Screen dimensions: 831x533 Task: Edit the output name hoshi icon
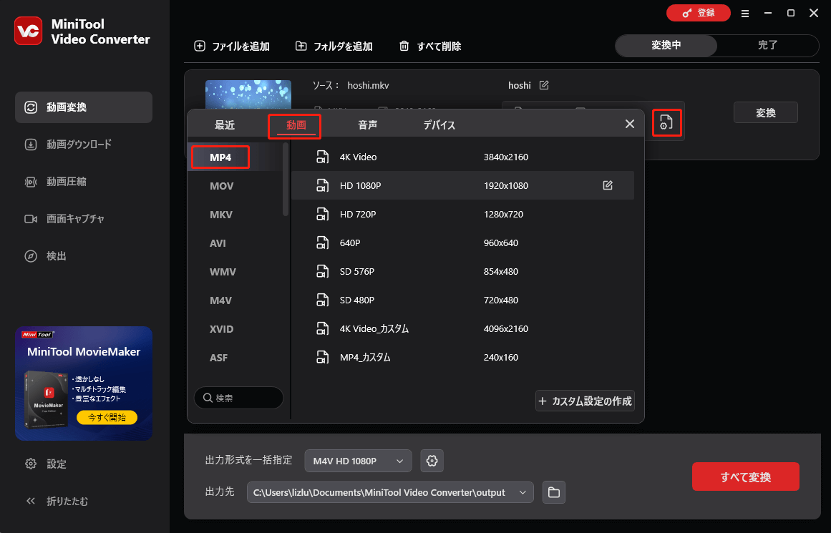pyautogui.click(x=544, y=85)
